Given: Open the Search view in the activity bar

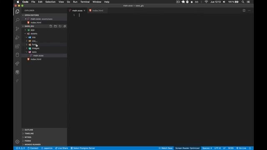Looking at the screenshot, I should [17, 20].
